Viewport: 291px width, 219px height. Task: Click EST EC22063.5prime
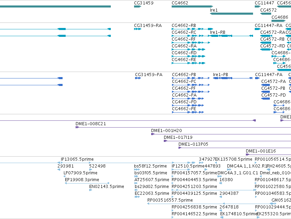click(152, 193)
